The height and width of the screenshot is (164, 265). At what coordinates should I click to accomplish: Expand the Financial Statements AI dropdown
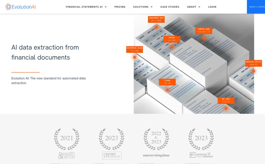click(86, 7)
